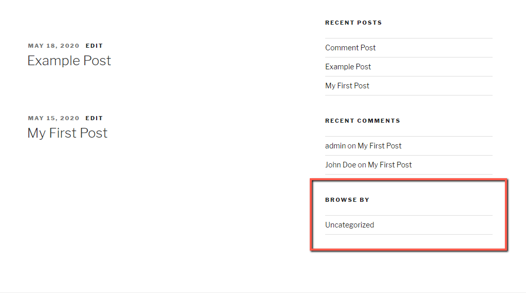Open admin's comment on My First Post
The width and height of the screenshot is (526, 303).
point(380,145)
